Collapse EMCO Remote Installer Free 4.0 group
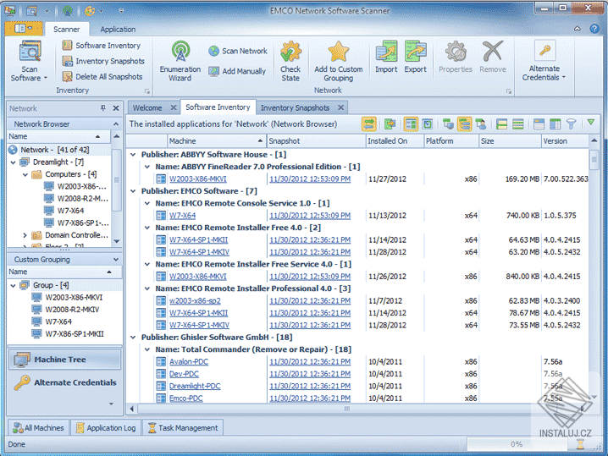The width and height of the screenshot is (608, 456). [147, 228]
